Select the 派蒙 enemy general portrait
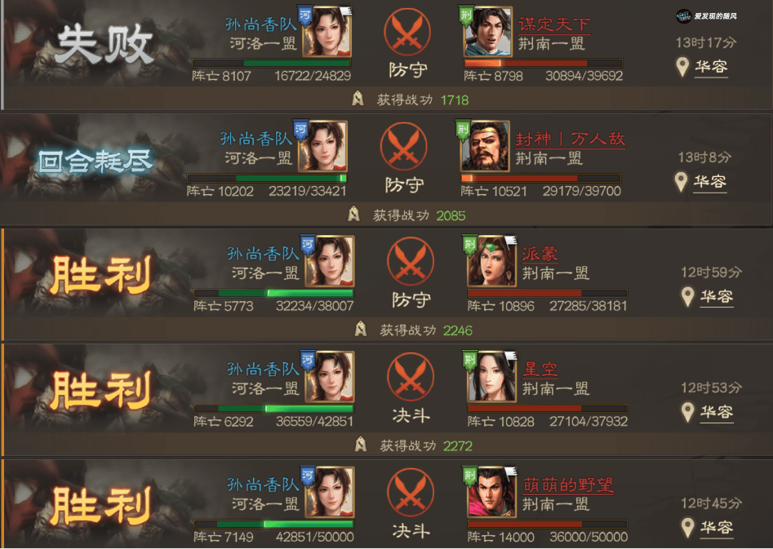This screenshot has width=773, height=549. (x=491, y=262)
